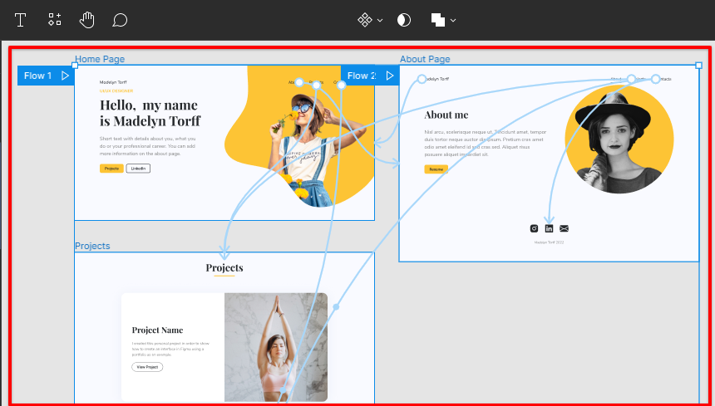Click the Union boolean shapes icon
This screenshot has height=406, width=715.
pyautogui.click(x=437, y=19)
